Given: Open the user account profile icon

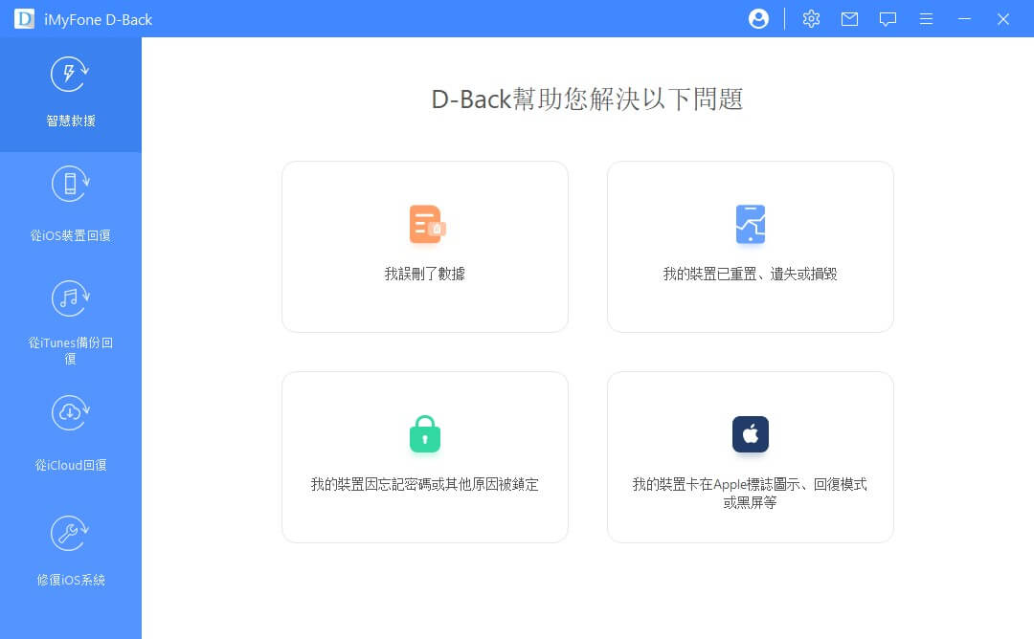Looking at the screenshot, I should (758, 19).
